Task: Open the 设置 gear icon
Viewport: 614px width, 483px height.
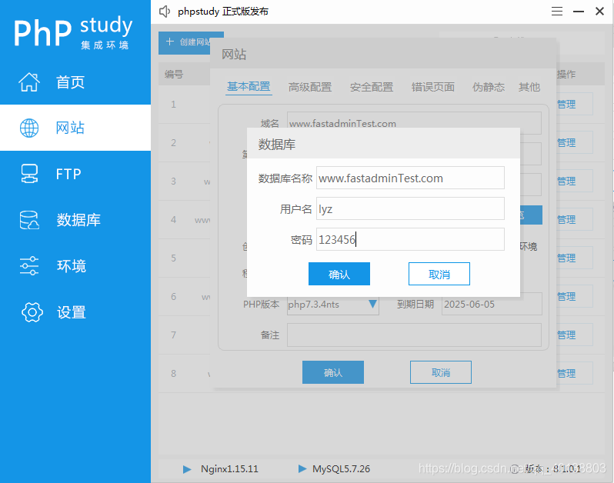Action: [x=32, y=312]
